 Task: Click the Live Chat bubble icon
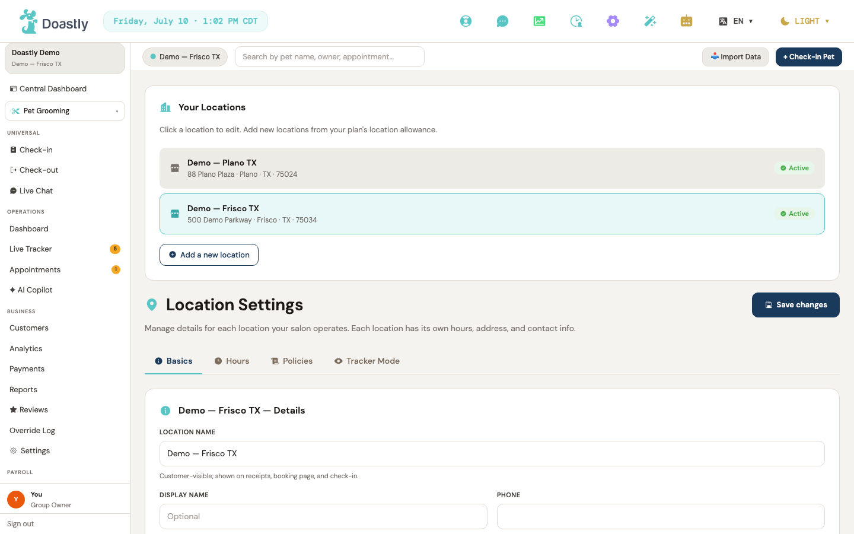coord(13,191)
